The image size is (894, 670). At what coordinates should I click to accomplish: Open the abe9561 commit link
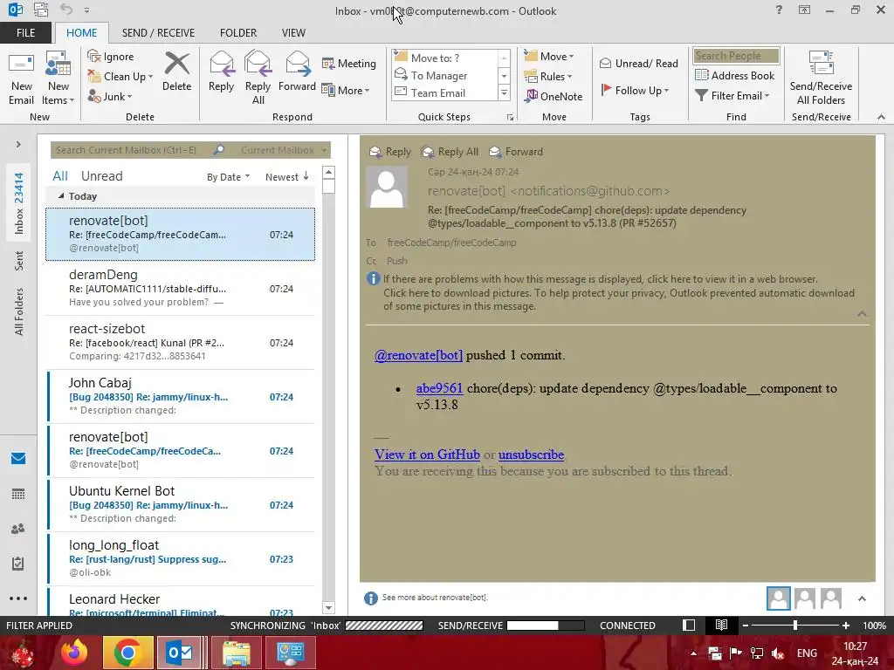point(440,388)
